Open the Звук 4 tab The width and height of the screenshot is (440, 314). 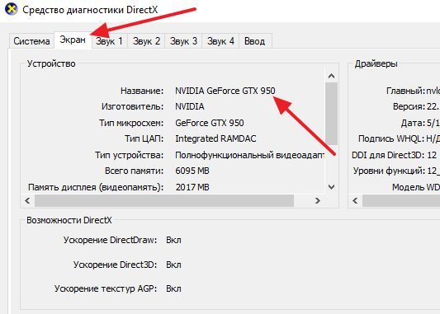[220, 41]
